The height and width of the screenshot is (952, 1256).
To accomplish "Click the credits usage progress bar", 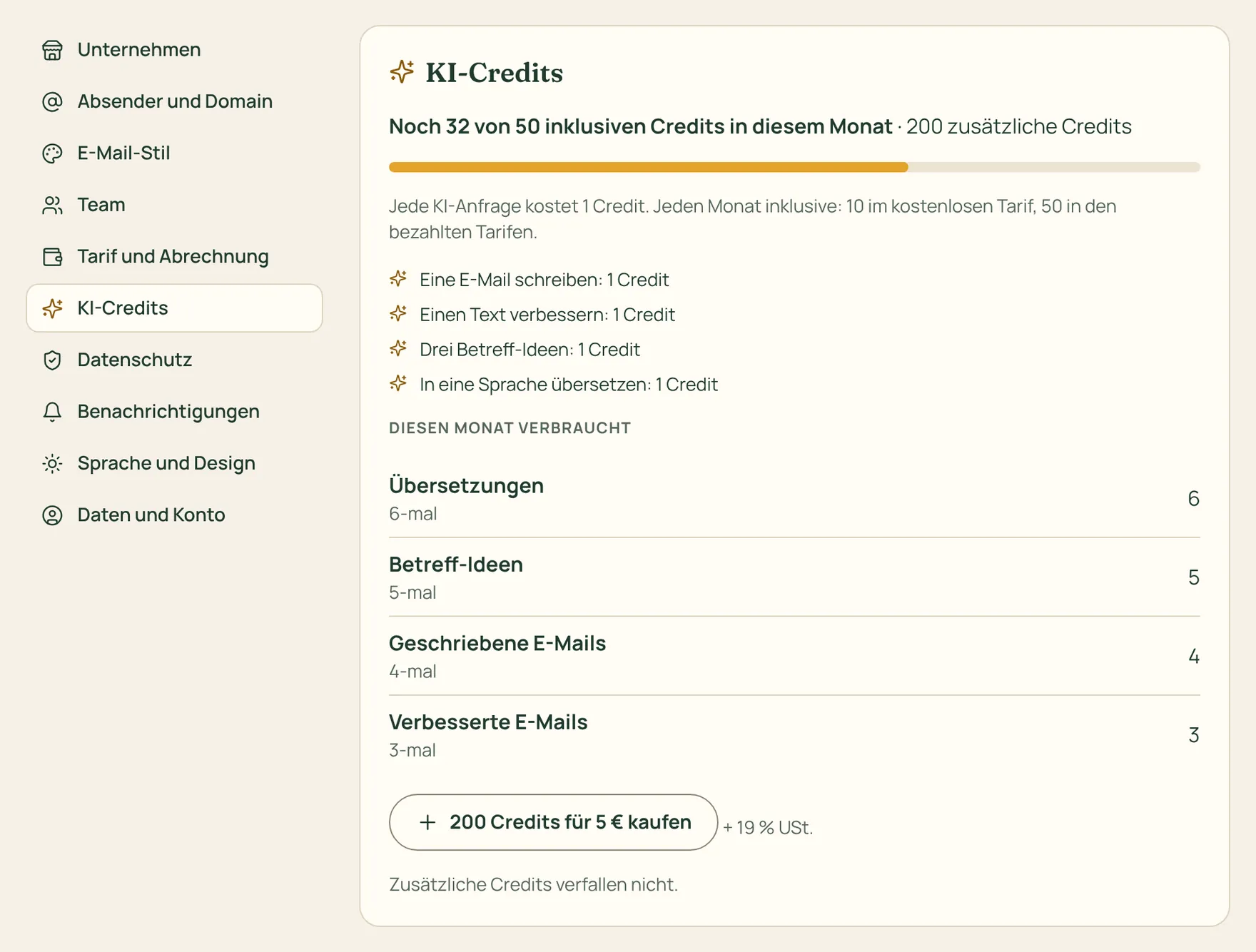I will pyautogui.click(x=794, y=167).
